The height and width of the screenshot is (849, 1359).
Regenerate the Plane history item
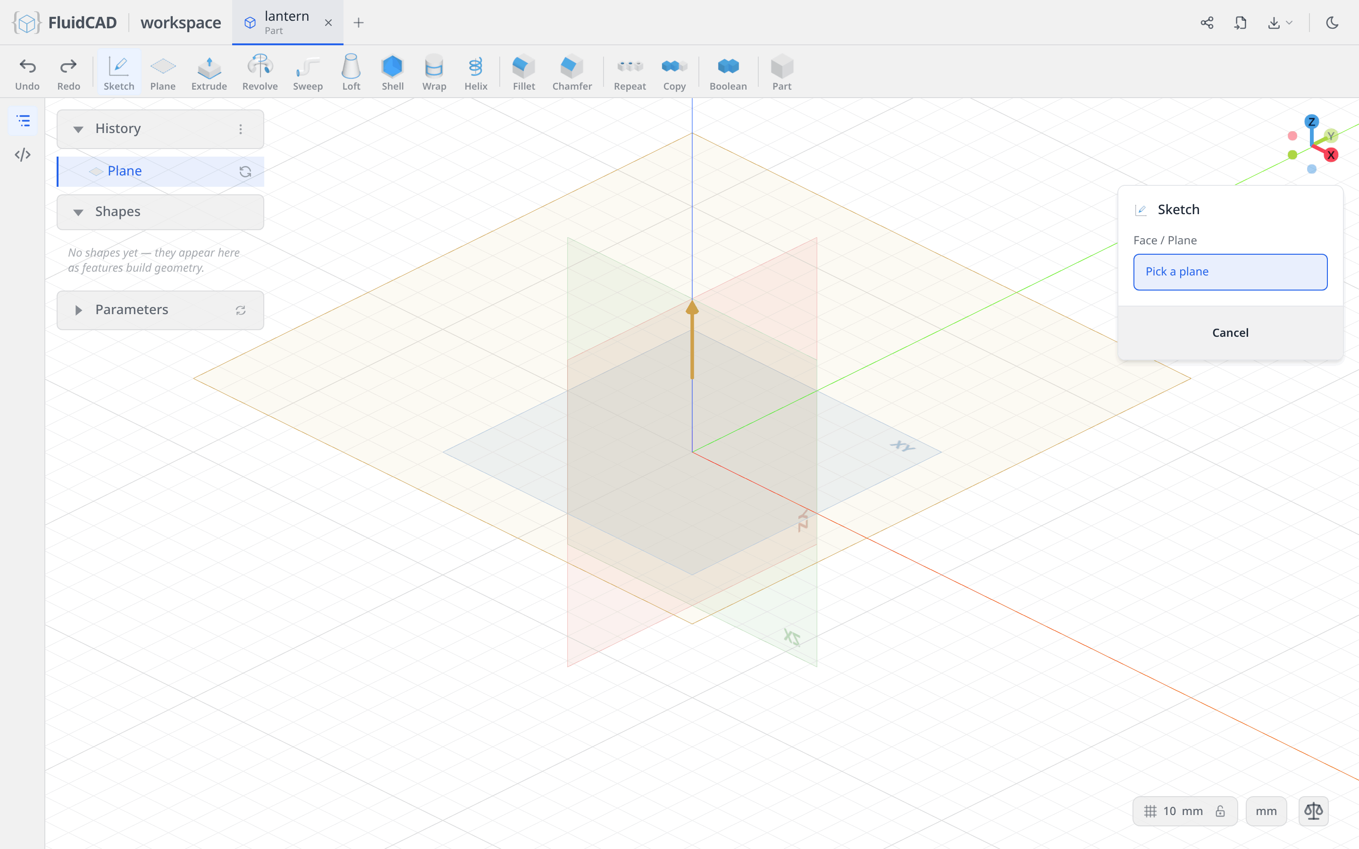[245, 171]
